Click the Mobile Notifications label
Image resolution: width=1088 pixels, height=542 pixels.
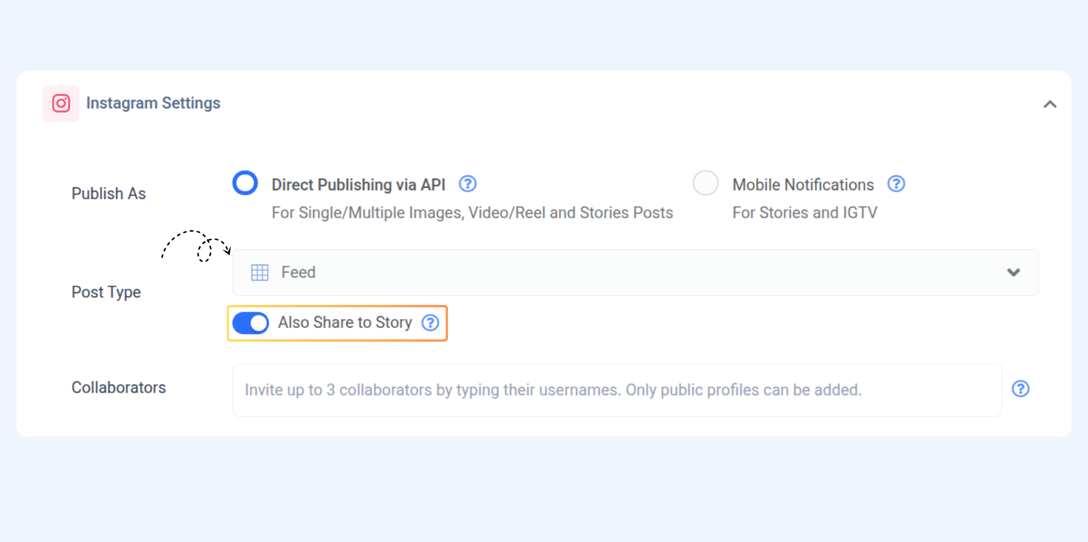[x=803, y=185]
